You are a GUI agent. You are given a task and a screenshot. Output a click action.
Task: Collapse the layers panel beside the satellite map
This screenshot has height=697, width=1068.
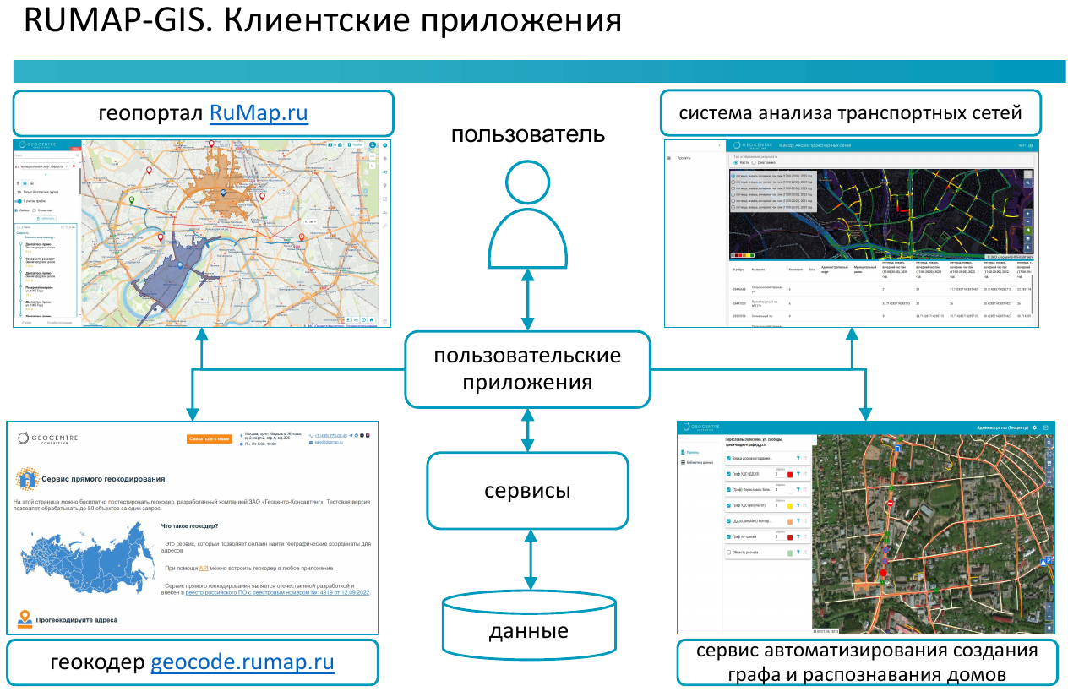click(x=815, y=440)
